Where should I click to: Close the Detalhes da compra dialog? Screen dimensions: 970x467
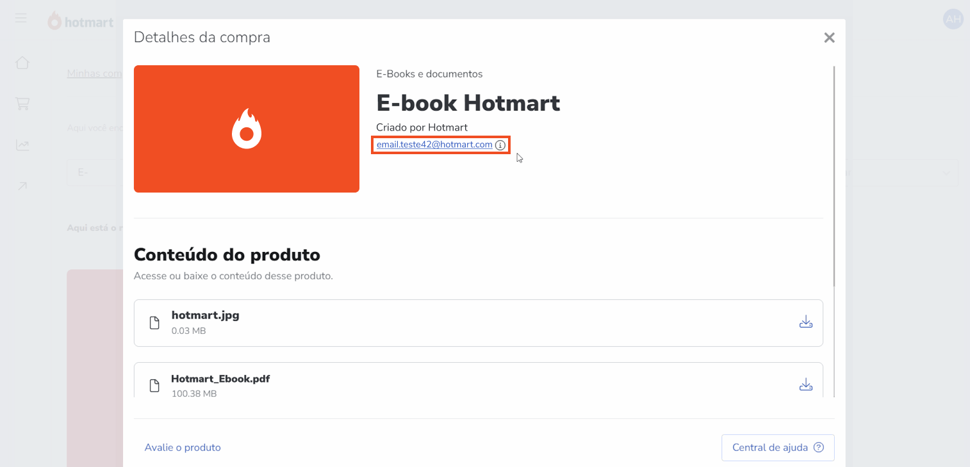829,38
